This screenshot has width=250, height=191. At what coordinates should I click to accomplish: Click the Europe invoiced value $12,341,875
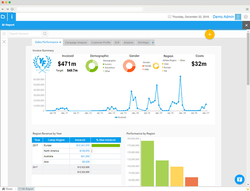click(x=83, y=145)
